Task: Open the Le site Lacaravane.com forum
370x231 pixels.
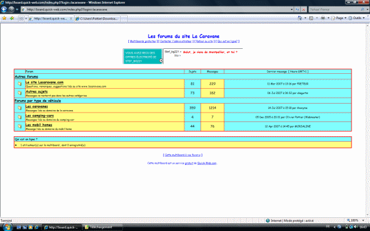Action: (x=44, y=82)
